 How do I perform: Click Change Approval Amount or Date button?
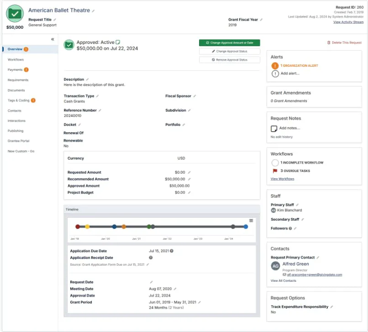[229, 43]
